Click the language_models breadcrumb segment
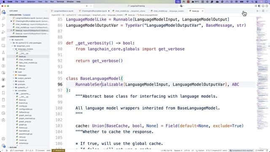The image size is (270, 152). (x=115, y=15)
